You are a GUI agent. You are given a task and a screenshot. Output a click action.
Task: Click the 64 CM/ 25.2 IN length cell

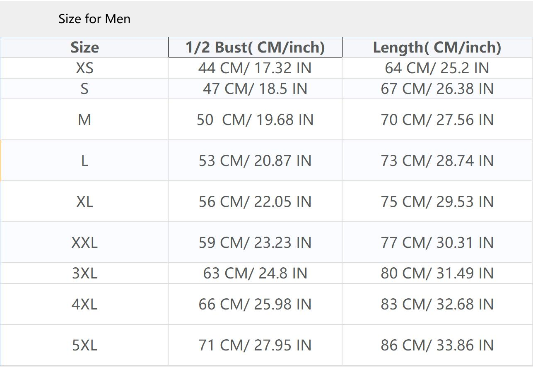[x=437, y=68]
